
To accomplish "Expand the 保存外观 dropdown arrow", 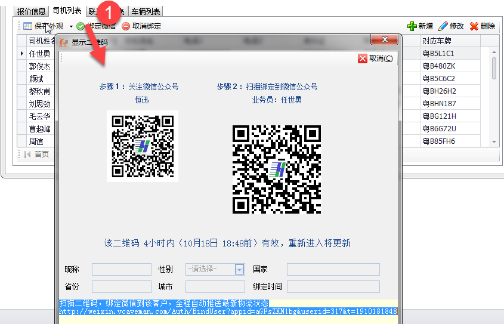I will tap(71, 26).
